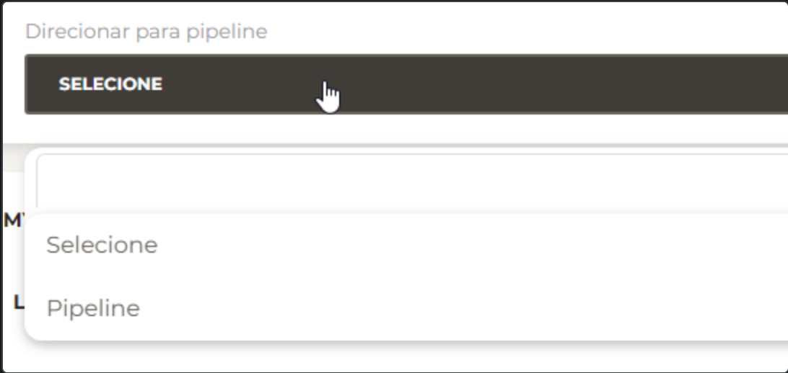Open the dark SELECIONE dropdown
Image resolution: width=788 pixels, height=373 pixels.
click(404, 84)
